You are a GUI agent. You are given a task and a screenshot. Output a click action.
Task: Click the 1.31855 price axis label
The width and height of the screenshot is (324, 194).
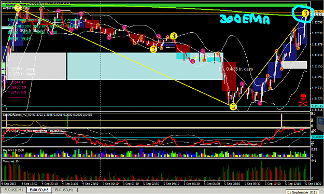(317, 66)
